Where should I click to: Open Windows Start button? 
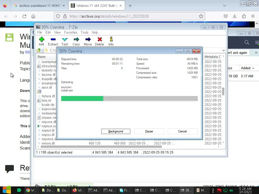coord(7,190)
